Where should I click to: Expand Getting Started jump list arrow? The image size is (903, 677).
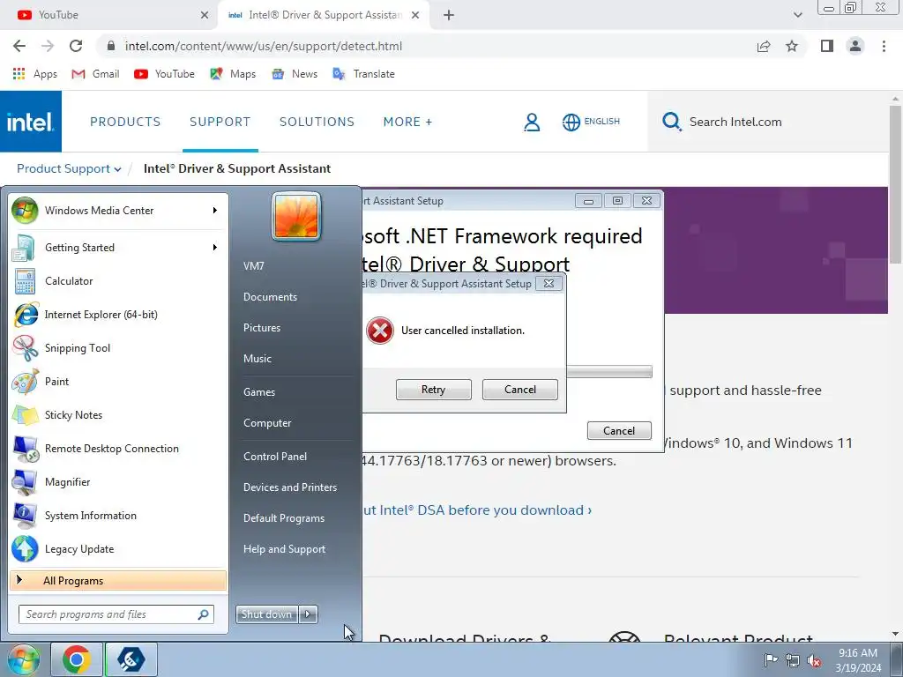(x=215, y=248)
